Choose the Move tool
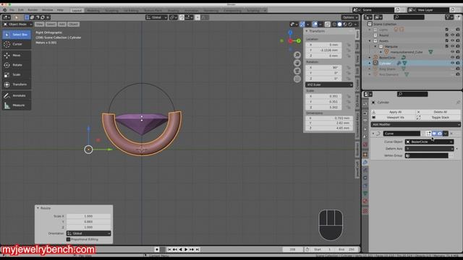This screenshot has width=463, height=260. (17, 55)
